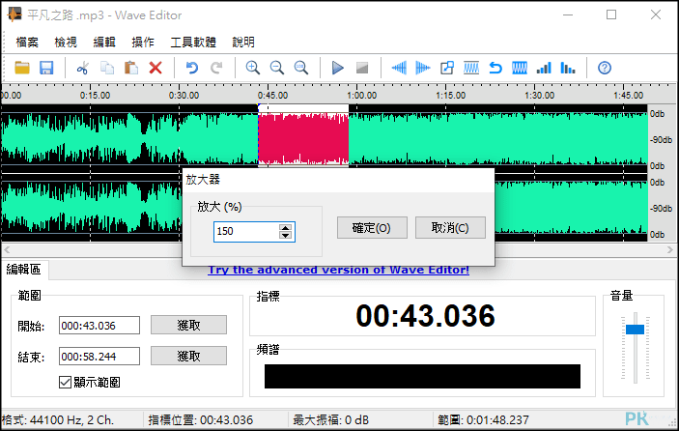
Task: Click the 最大振福: 0 dB status text
Action: 331,419
